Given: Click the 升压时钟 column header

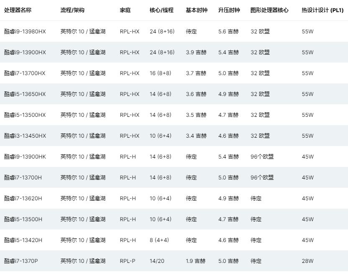Looking at the screenshot, I should (x=229, y=10).
